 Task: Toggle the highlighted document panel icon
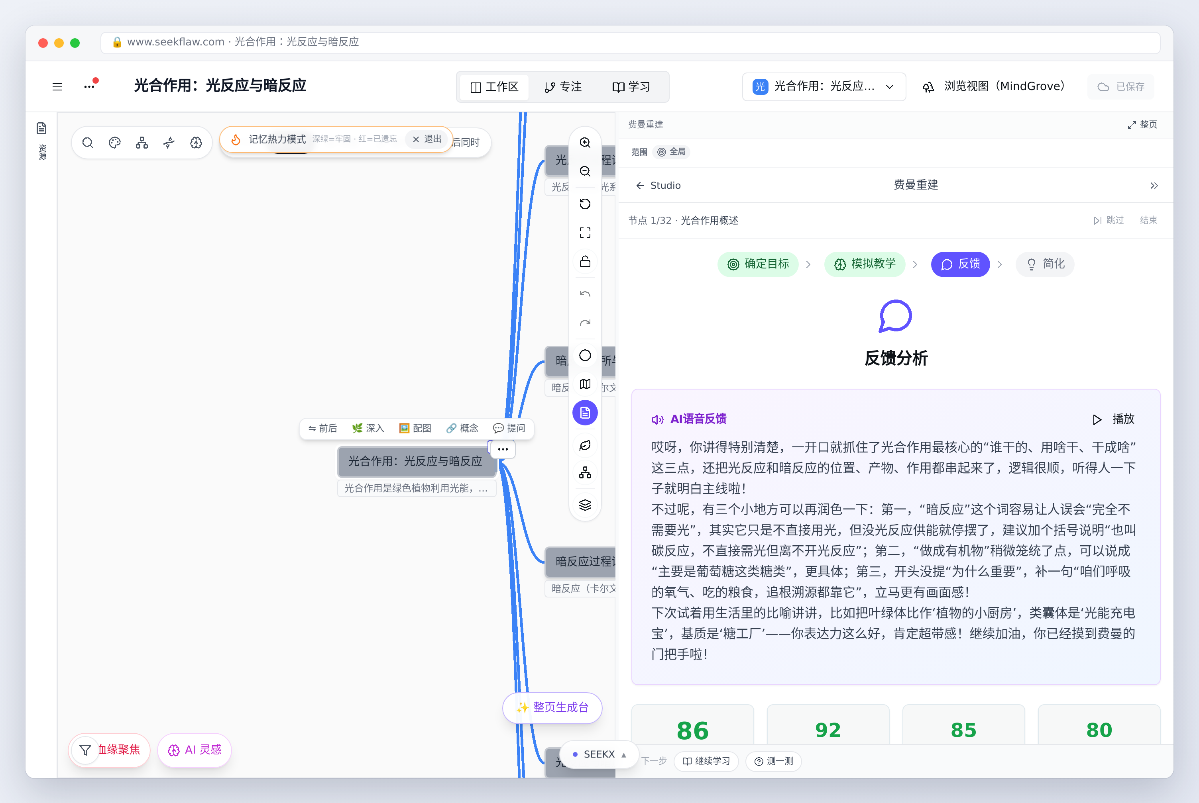[x=585, y=413]
